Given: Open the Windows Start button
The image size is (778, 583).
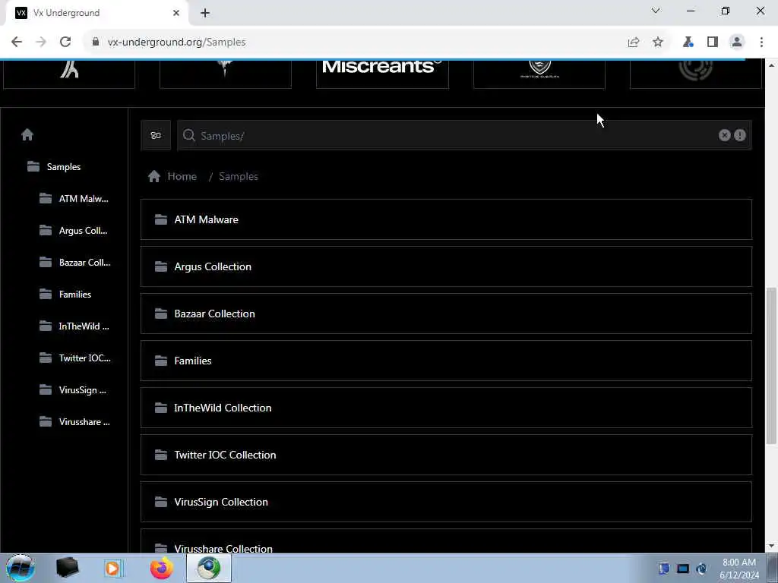Looking at the screenshot, I should (x=21, y=568).
